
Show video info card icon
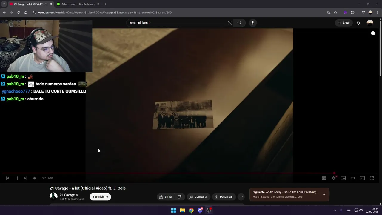point(373,33)
